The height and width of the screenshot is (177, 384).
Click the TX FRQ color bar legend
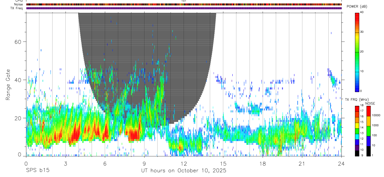(x=357, y=131)
